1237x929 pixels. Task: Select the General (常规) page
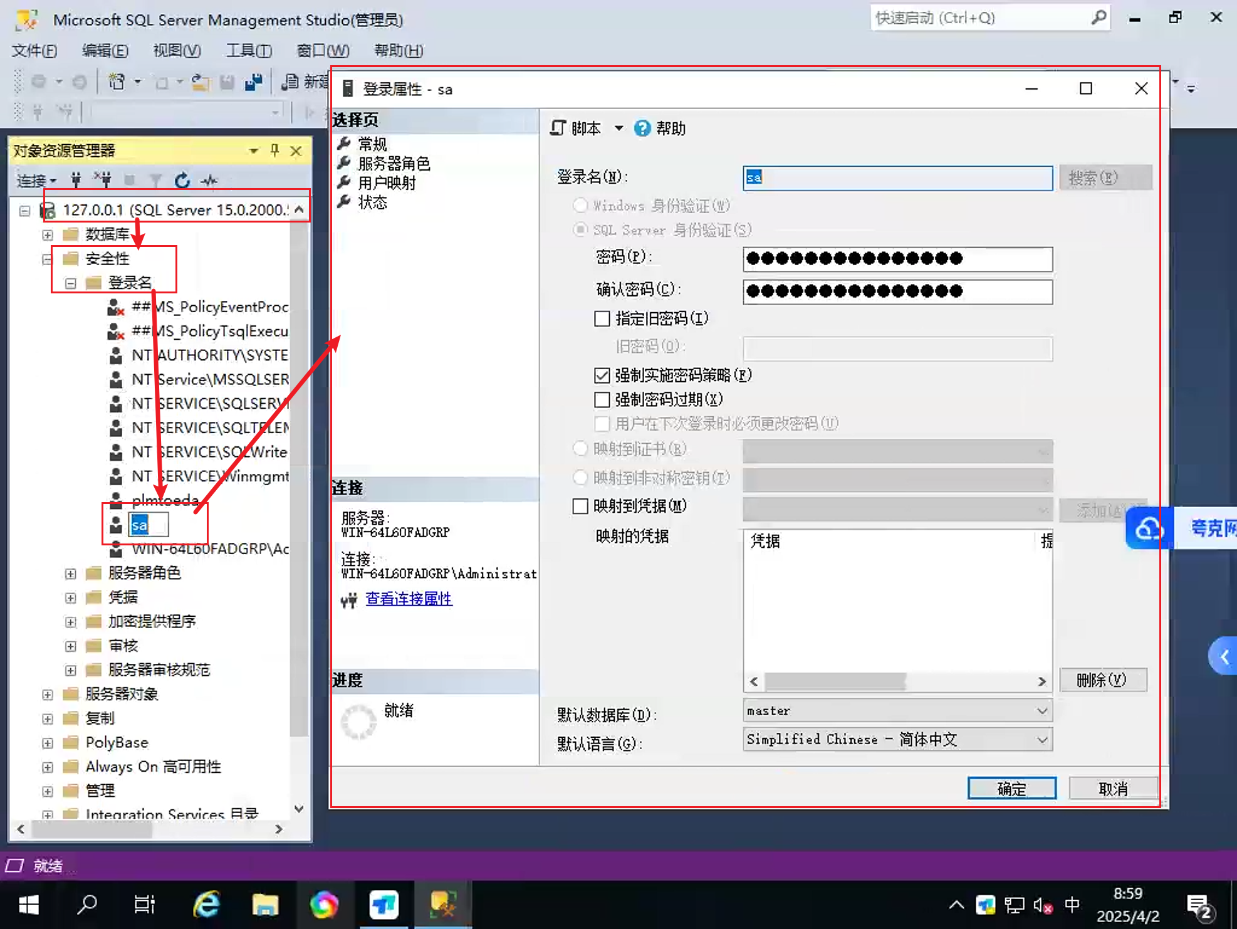pyautogui.click(x=372, y=144)
